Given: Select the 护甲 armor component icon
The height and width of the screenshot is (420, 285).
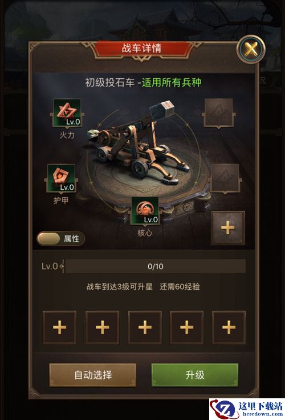Looking at the screenshot, I should [61, 178].
